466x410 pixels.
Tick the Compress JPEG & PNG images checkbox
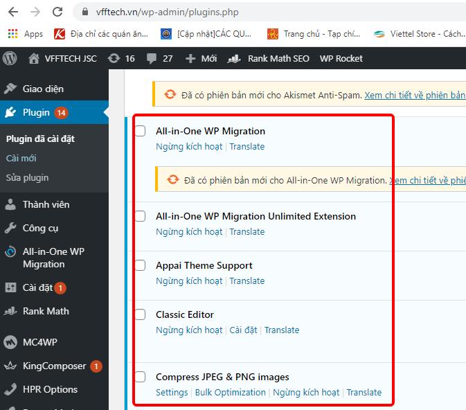[140, 377]
